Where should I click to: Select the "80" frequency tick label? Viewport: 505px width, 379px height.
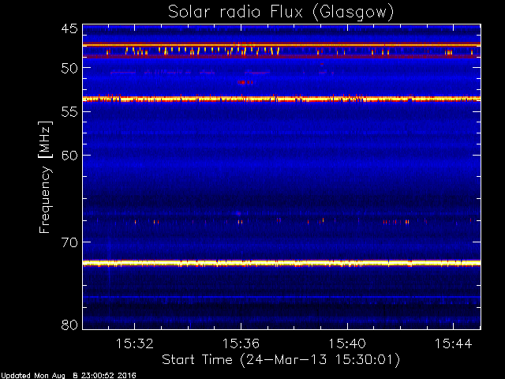69,325
